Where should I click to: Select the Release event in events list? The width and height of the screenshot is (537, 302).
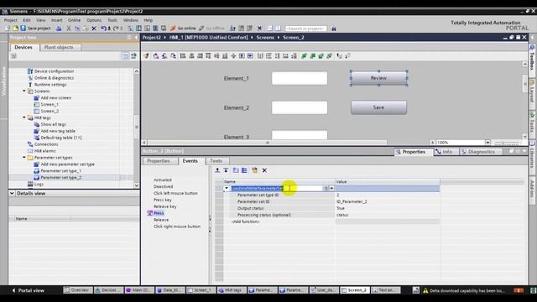pos(161,220)
